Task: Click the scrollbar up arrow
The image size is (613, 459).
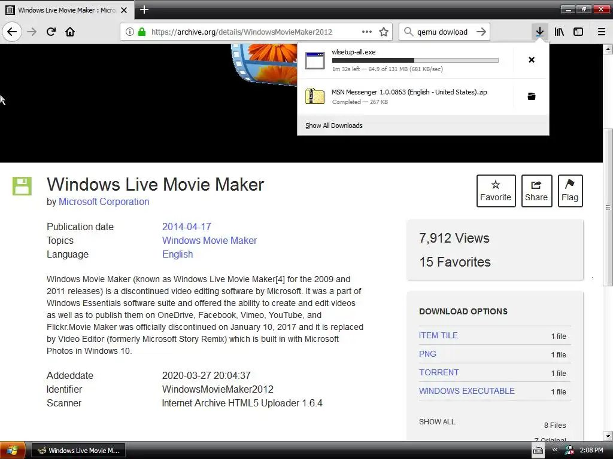Action: (608, 49)
